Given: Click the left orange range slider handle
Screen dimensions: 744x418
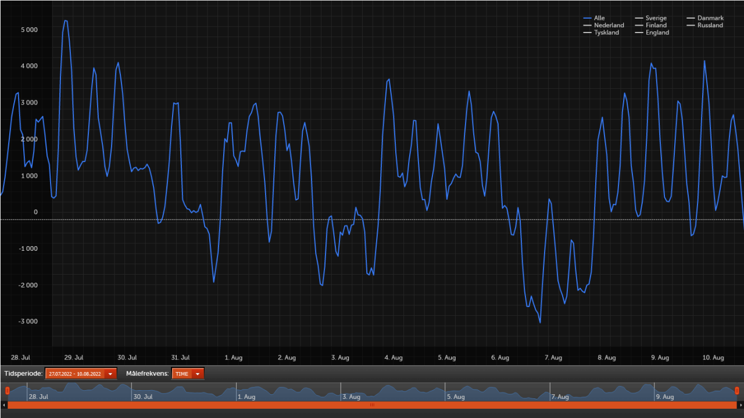Looking at the screenshot, I should [7, 391].
